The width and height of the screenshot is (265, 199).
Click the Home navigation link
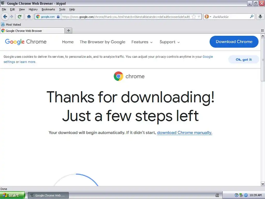(x=68, y=42)
